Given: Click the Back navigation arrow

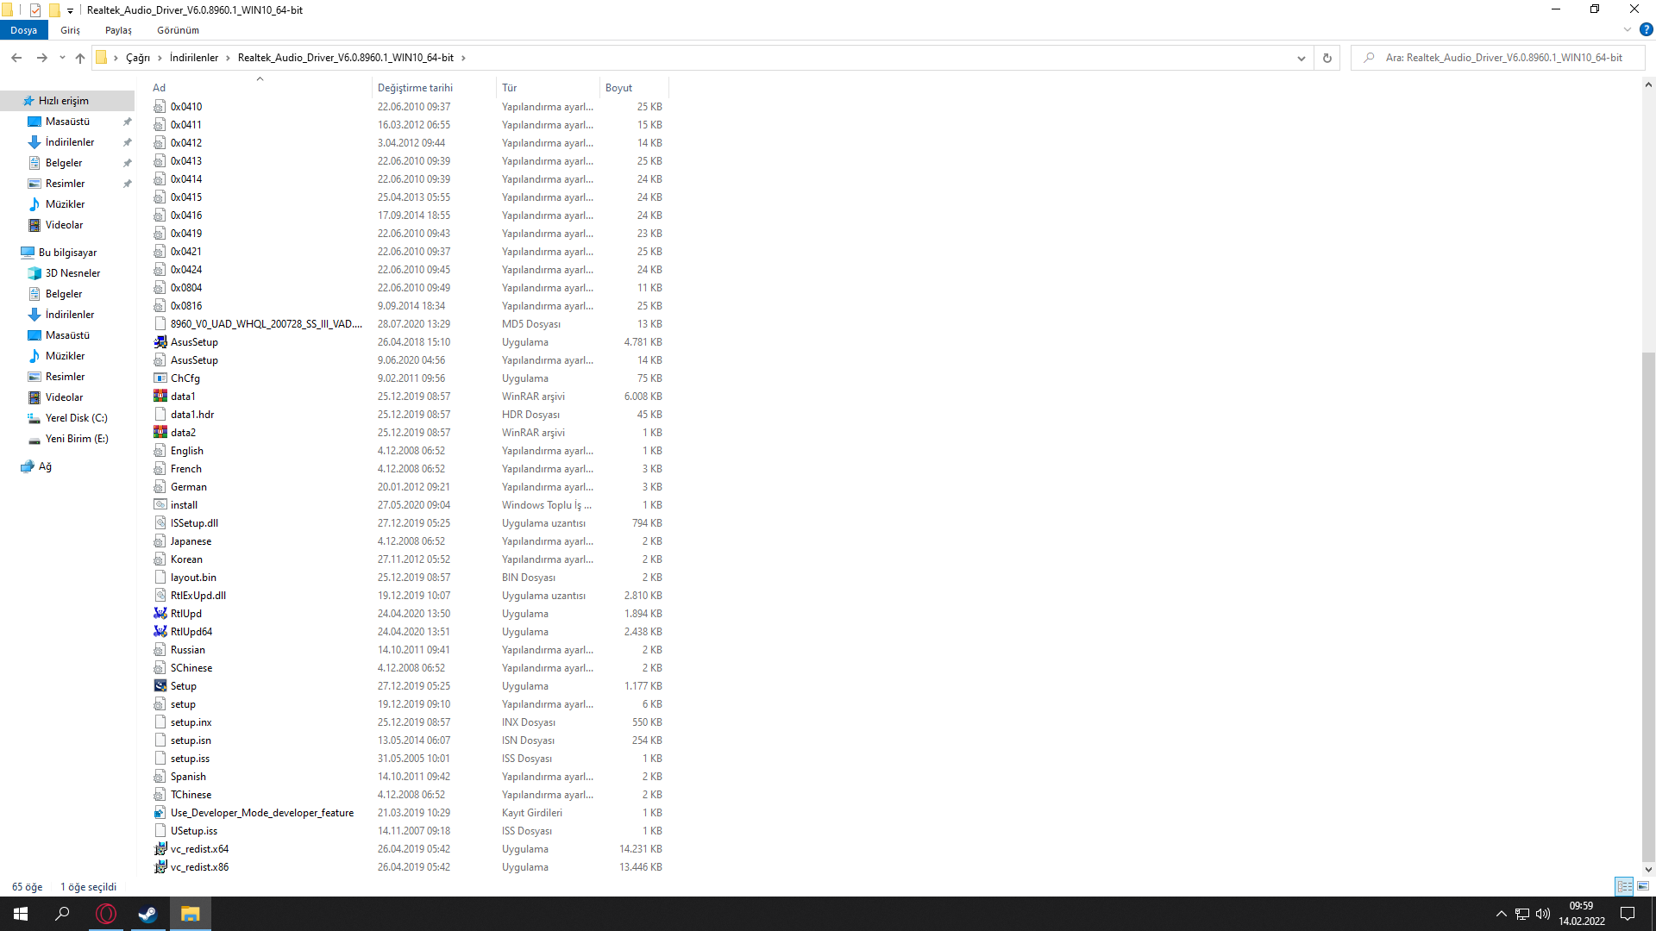Looking at the screenshot, I should coord(16,58).
